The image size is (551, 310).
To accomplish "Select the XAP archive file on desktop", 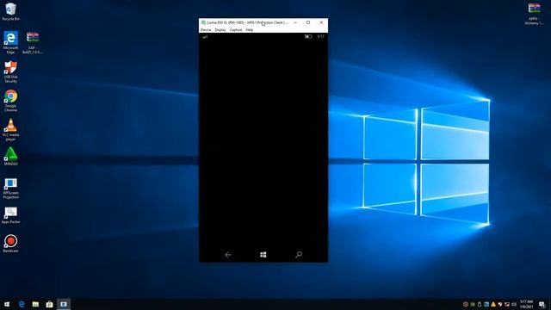I will tap(33, 42).
